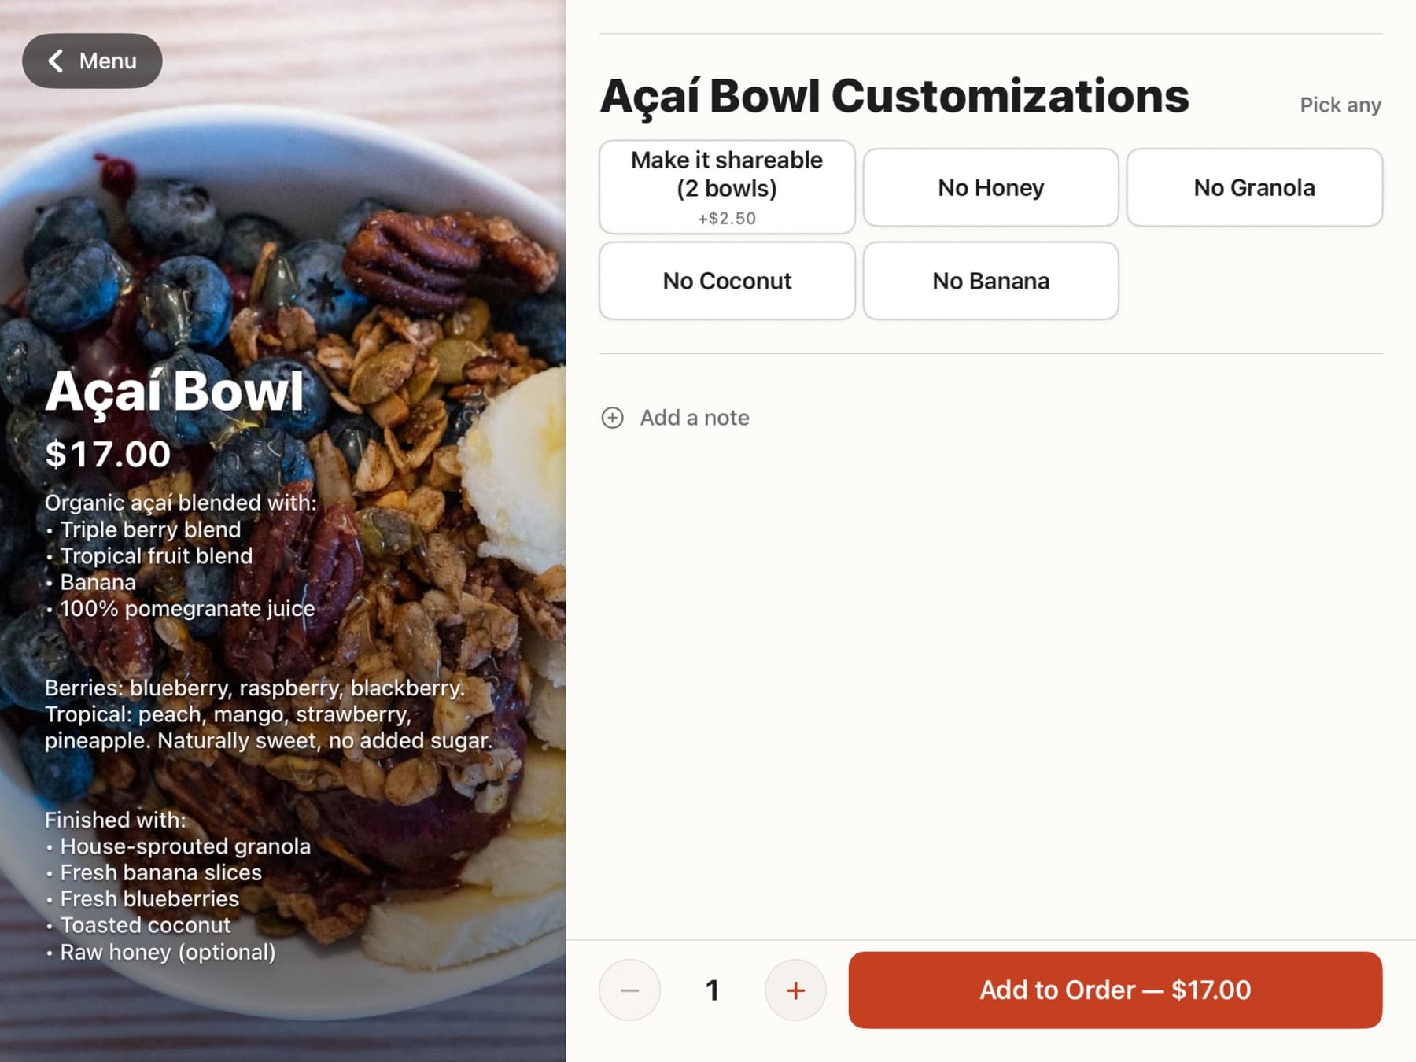This screenshot has height=1062, width=1416.
Task: Decrease quantity with the minus button
Action: tap(629, 990)
